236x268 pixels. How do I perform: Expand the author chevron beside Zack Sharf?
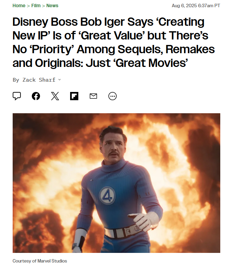coord(59,80)
